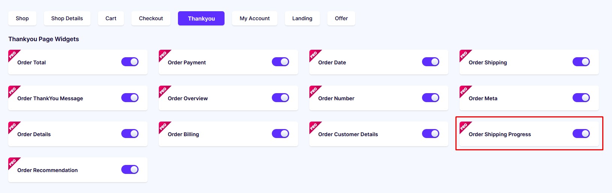Click the PRO badge on Order Overview
612x193 pixels.
[163, 91]
